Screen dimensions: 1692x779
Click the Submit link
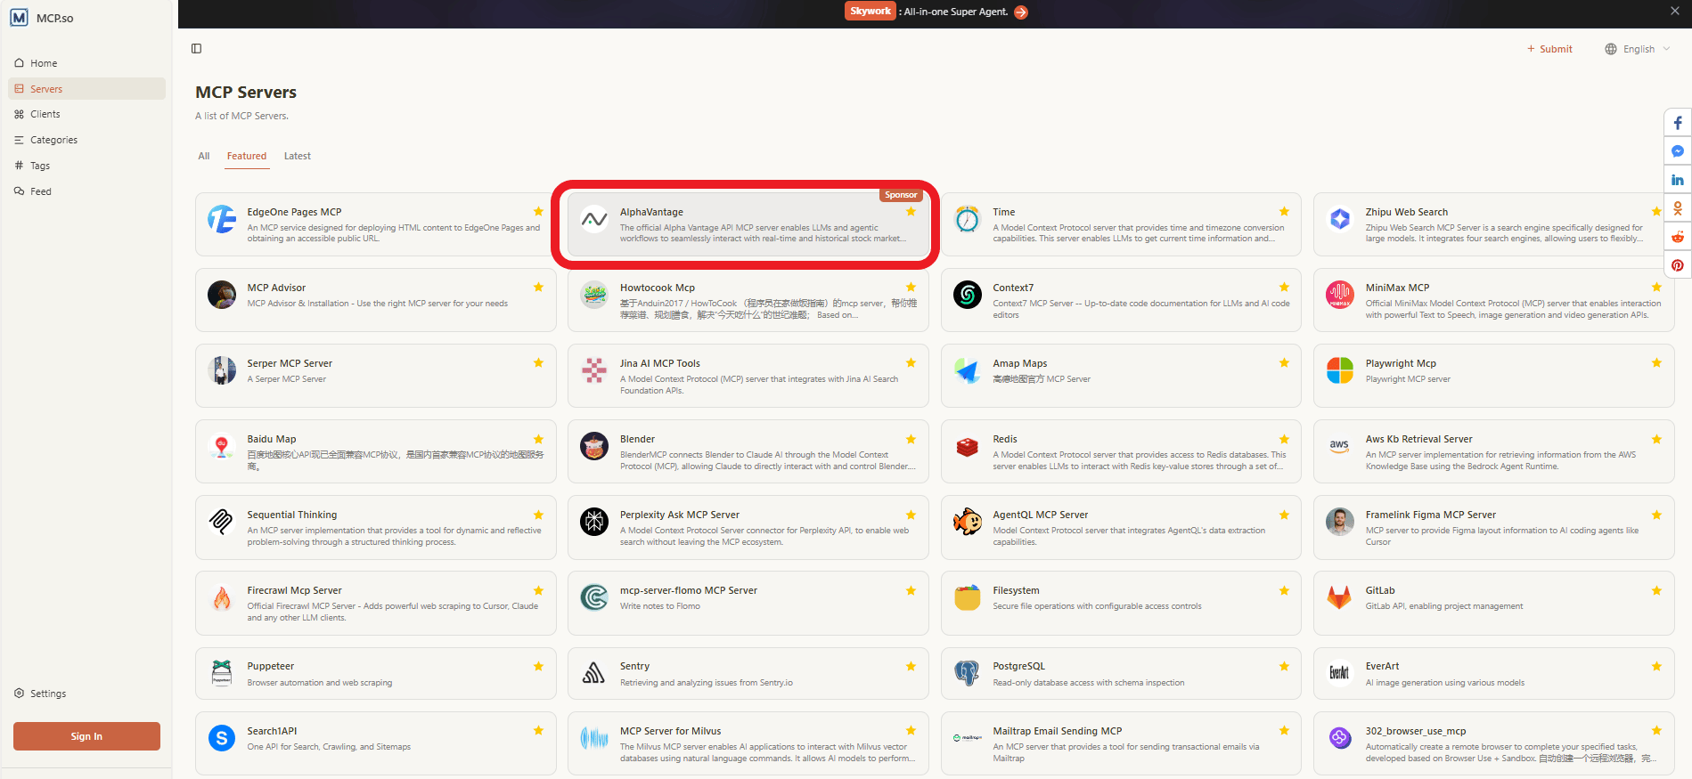tap(1549, 49)
